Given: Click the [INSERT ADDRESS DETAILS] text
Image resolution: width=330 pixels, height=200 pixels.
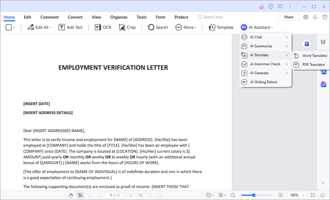Looking at the screenshot, I should [48, 113].
